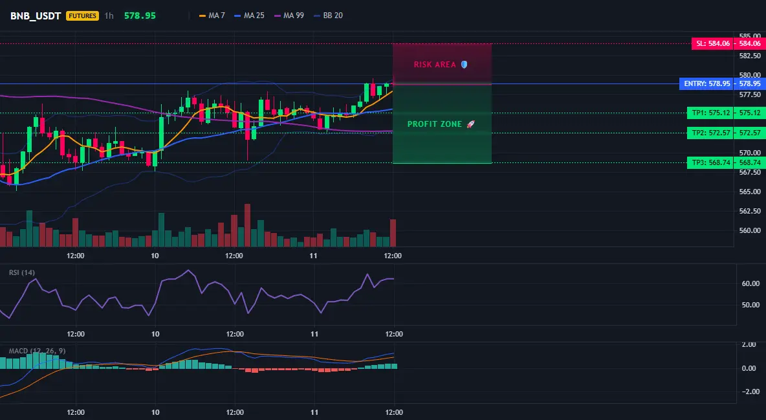Click the TP2: 572.57 label
The height and width of the screenshot is (420, 766).
click(710, 133)
